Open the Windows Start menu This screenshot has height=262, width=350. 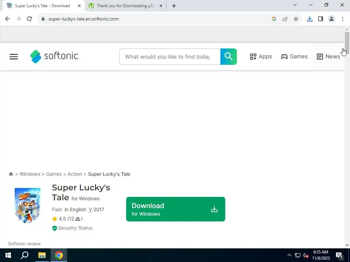[8, 255]
